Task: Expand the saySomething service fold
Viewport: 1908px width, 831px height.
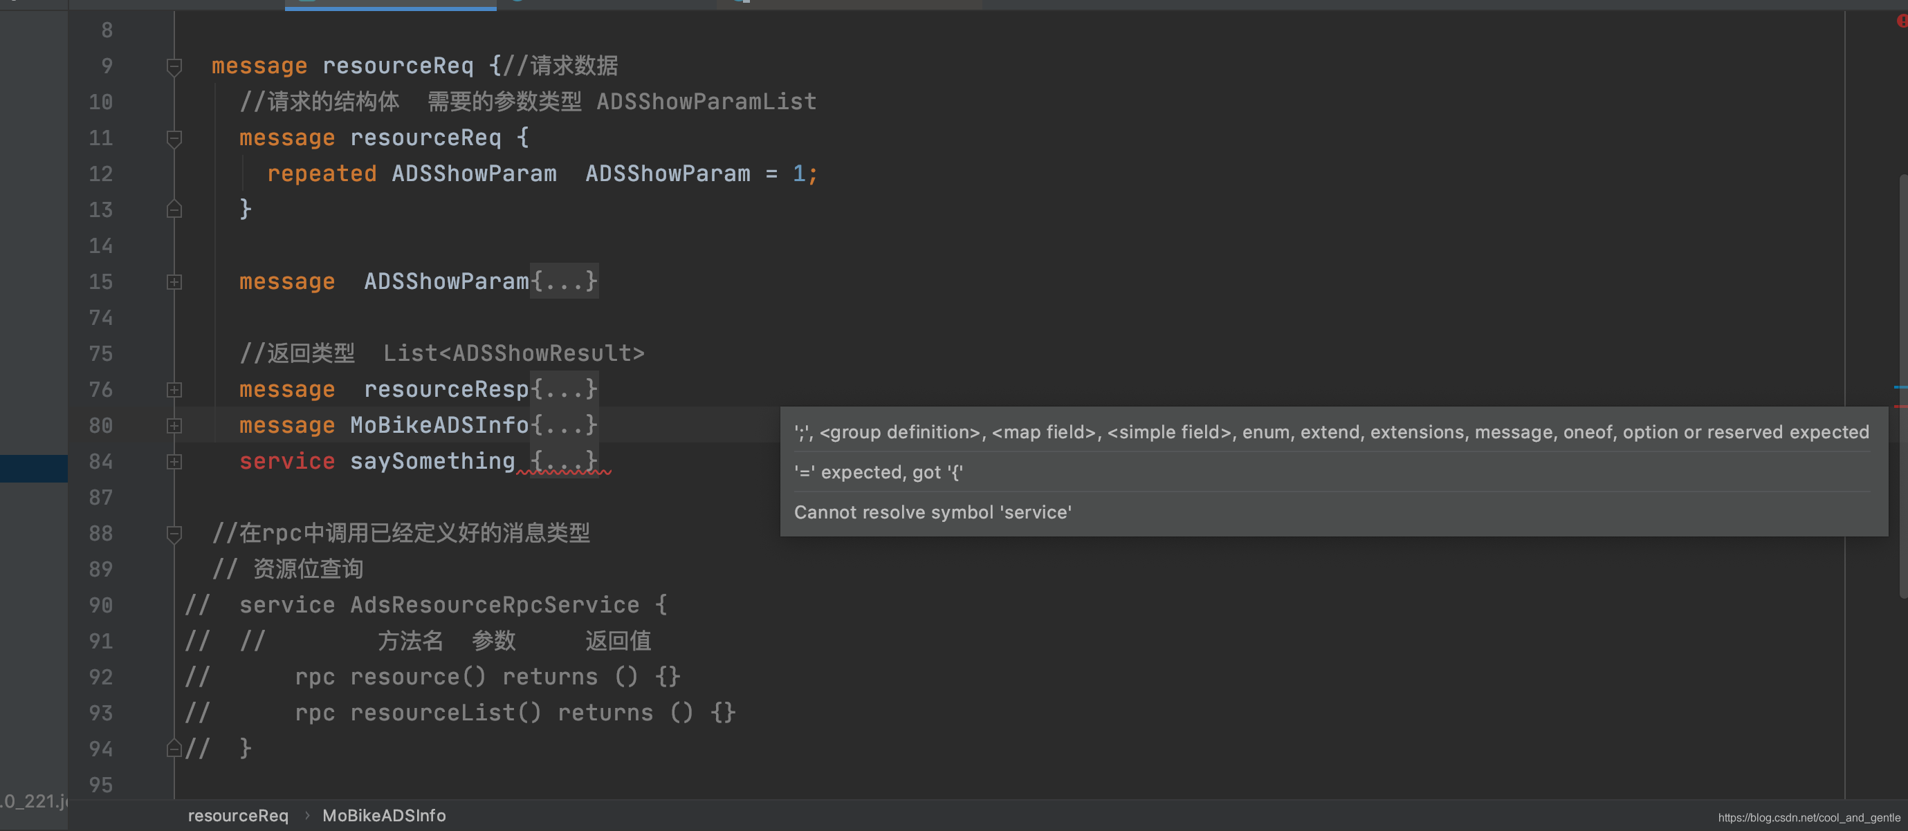Action: click(x=174, y=462)
